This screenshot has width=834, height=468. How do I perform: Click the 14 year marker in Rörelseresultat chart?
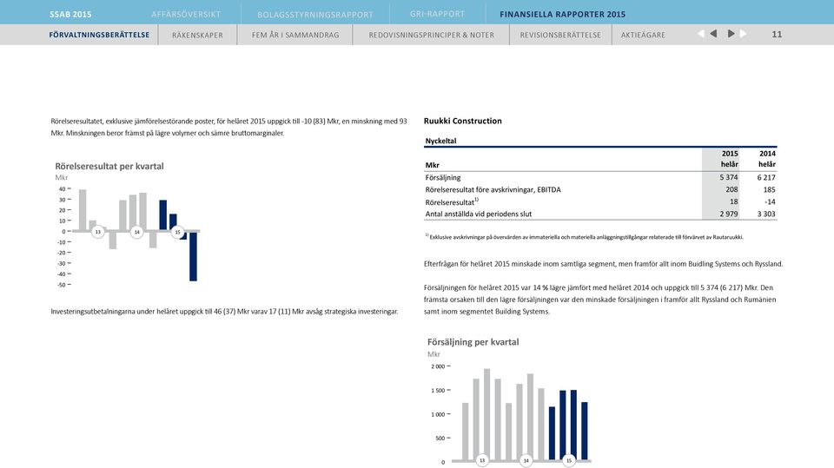136,232
